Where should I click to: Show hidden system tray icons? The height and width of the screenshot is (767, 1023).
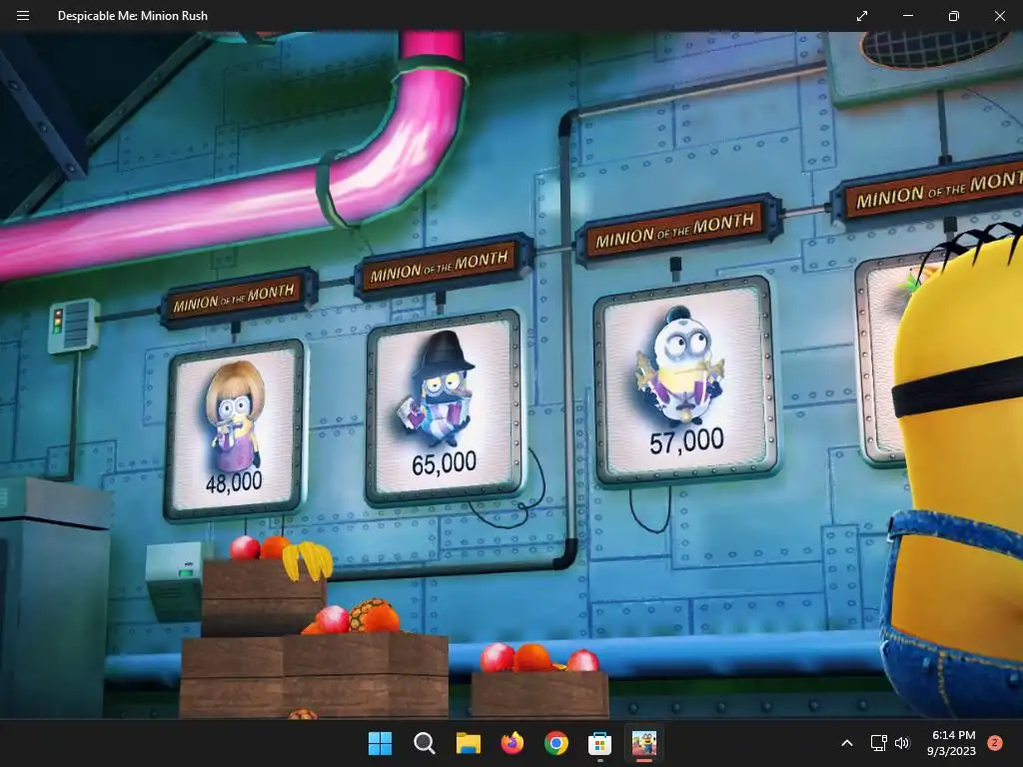(847, 743)
